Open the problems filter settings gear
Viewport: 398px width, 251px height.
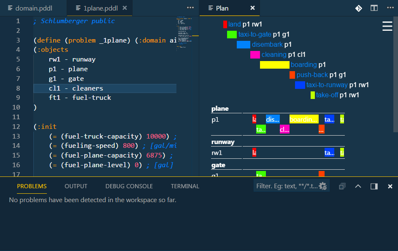click(323, 186)
